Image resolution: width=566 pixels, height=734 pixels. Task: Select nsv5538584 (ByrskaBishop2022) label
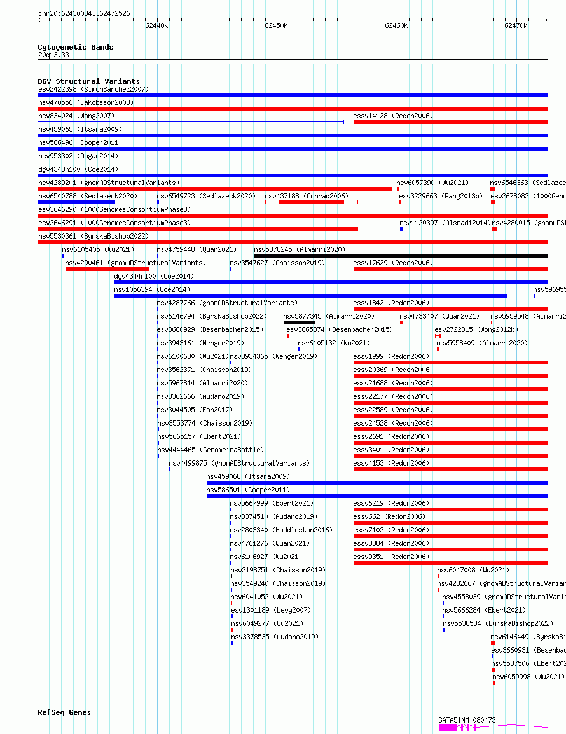click(x=498, y=623)
